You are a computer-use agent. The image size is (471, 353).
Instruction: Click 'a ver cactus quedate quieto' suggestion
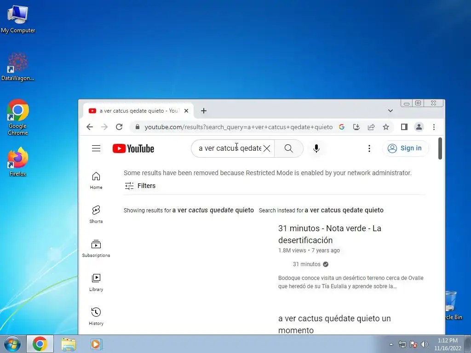click(x=213, y=210)
